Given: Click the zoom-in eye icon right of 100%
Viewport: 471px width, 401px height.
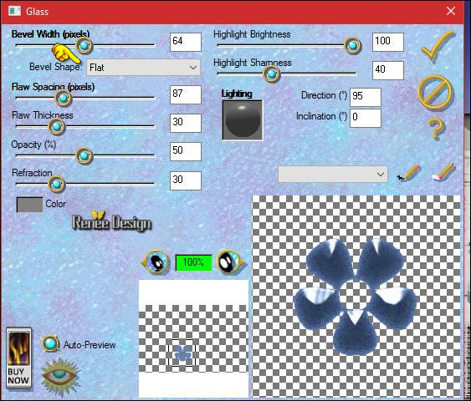Looking at the screenshot, I should pos(230,262).
